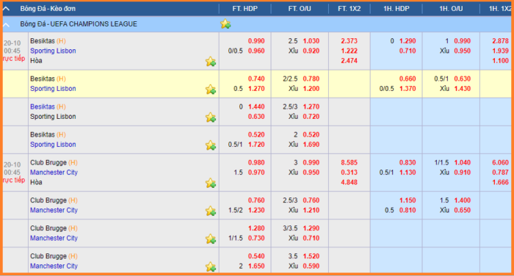Select Xỉu odds 0.720
The width and height of the screenshot is (514, 276).
coord(311,117)
